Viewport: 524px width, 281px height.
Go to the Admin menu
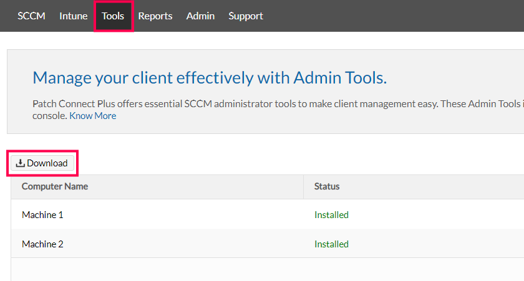pyautogui.click(x=200, y=16)
